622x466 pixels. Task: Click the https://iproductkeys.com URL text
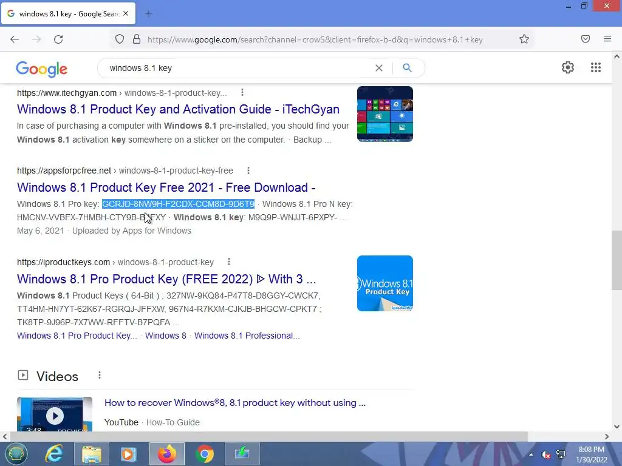click(x=63, y=262)
